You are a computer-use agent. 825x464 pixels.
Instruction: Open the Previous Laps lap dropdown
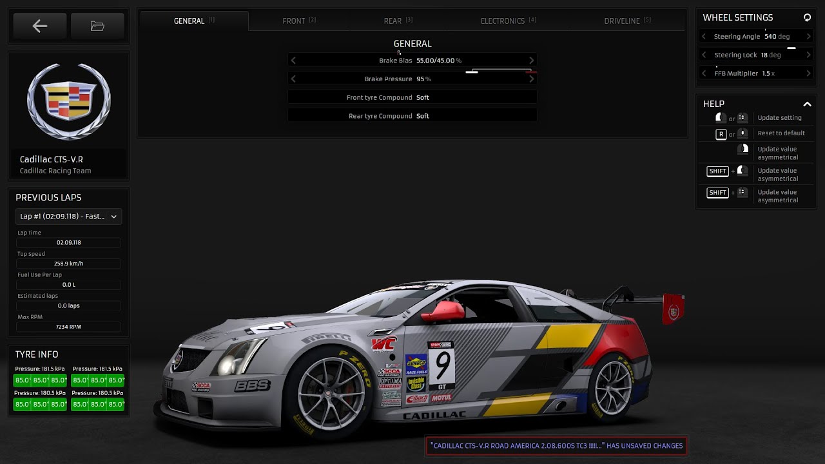(x=68, y=217)
